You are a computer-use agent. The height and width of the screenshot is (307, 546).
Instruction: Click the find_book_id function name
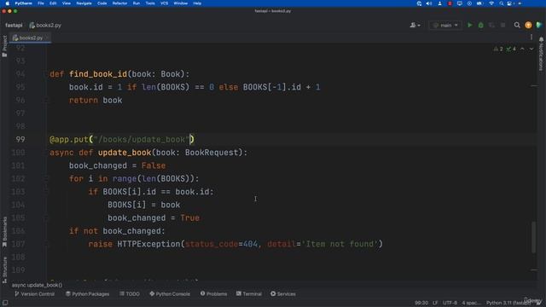(98, 74)
